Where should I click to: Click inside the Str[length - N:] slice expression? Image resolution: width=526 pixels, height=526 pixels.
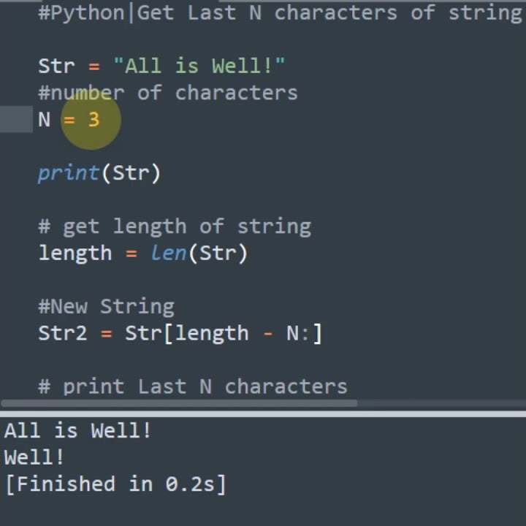pos(223,333)
